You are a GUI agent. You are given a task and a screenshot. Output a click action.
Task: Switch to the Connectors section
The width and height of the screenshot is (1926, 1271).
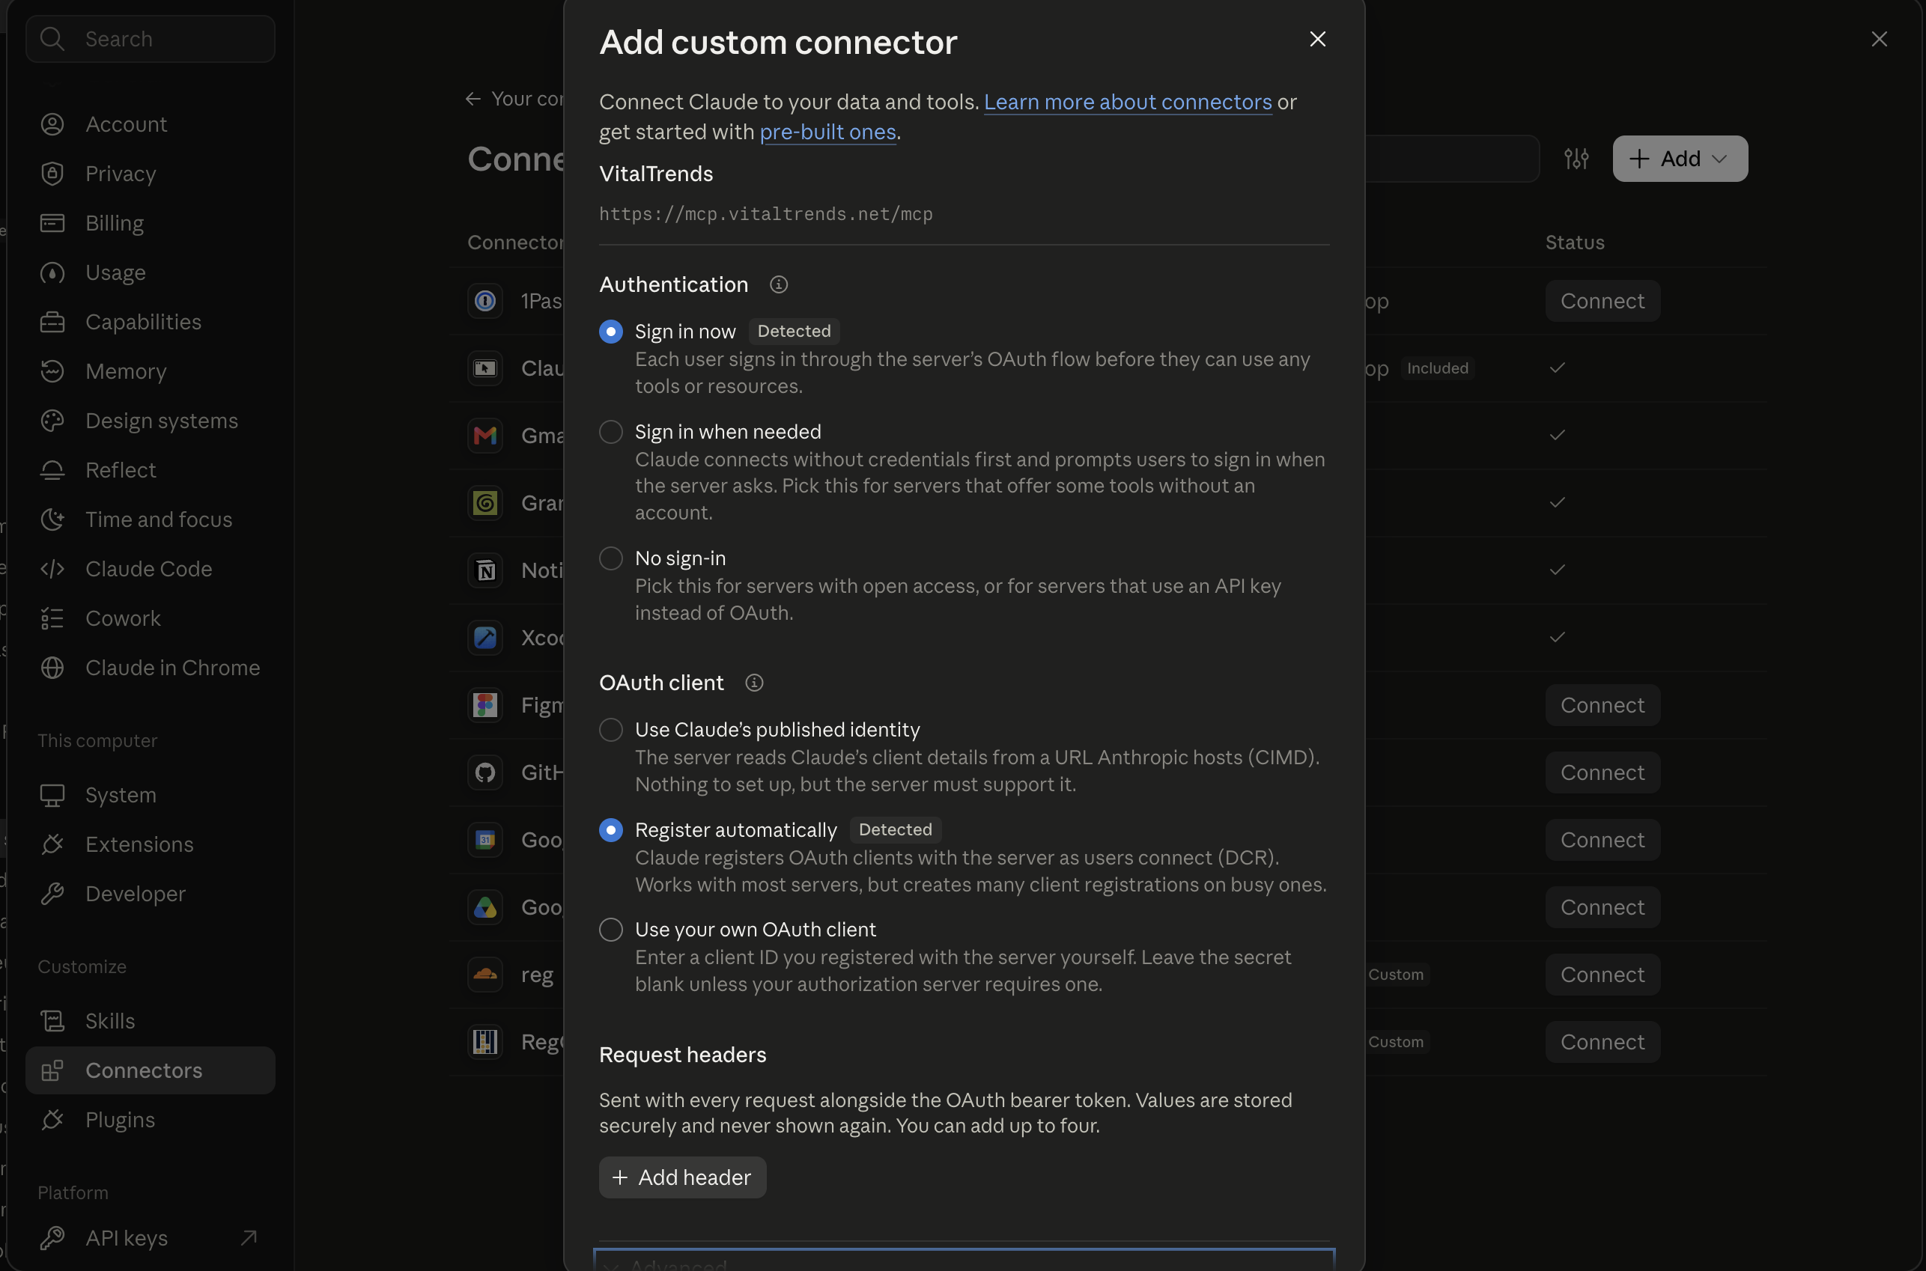pos(150,1070)
